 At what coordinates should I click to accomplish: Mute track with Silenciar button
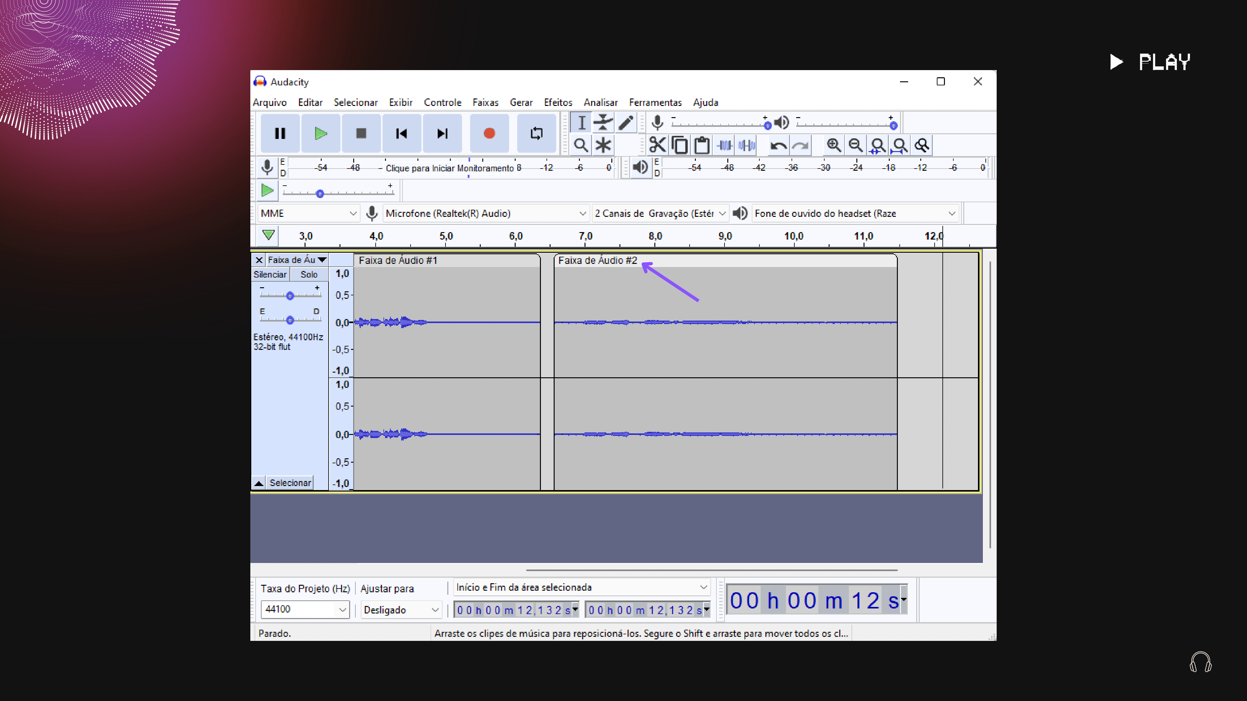[x=270, y=274]
